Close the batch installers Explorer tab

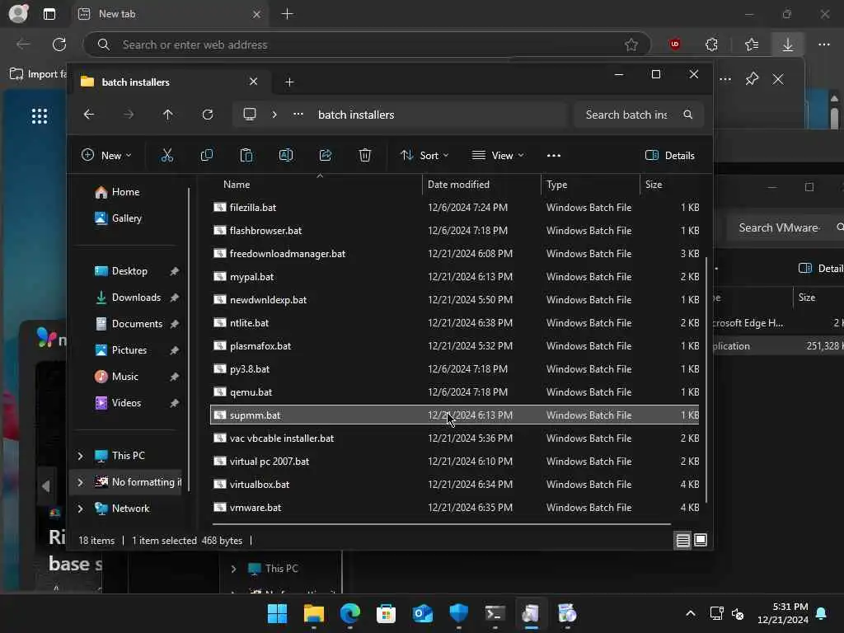point(254,82)
